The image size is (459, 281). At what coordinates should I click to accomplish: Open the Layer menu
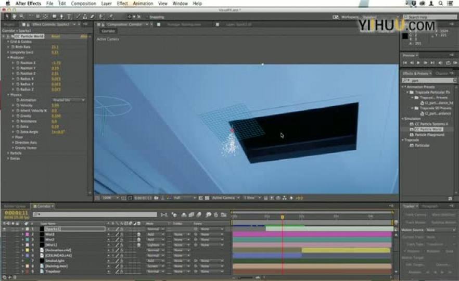click(106, 3)
